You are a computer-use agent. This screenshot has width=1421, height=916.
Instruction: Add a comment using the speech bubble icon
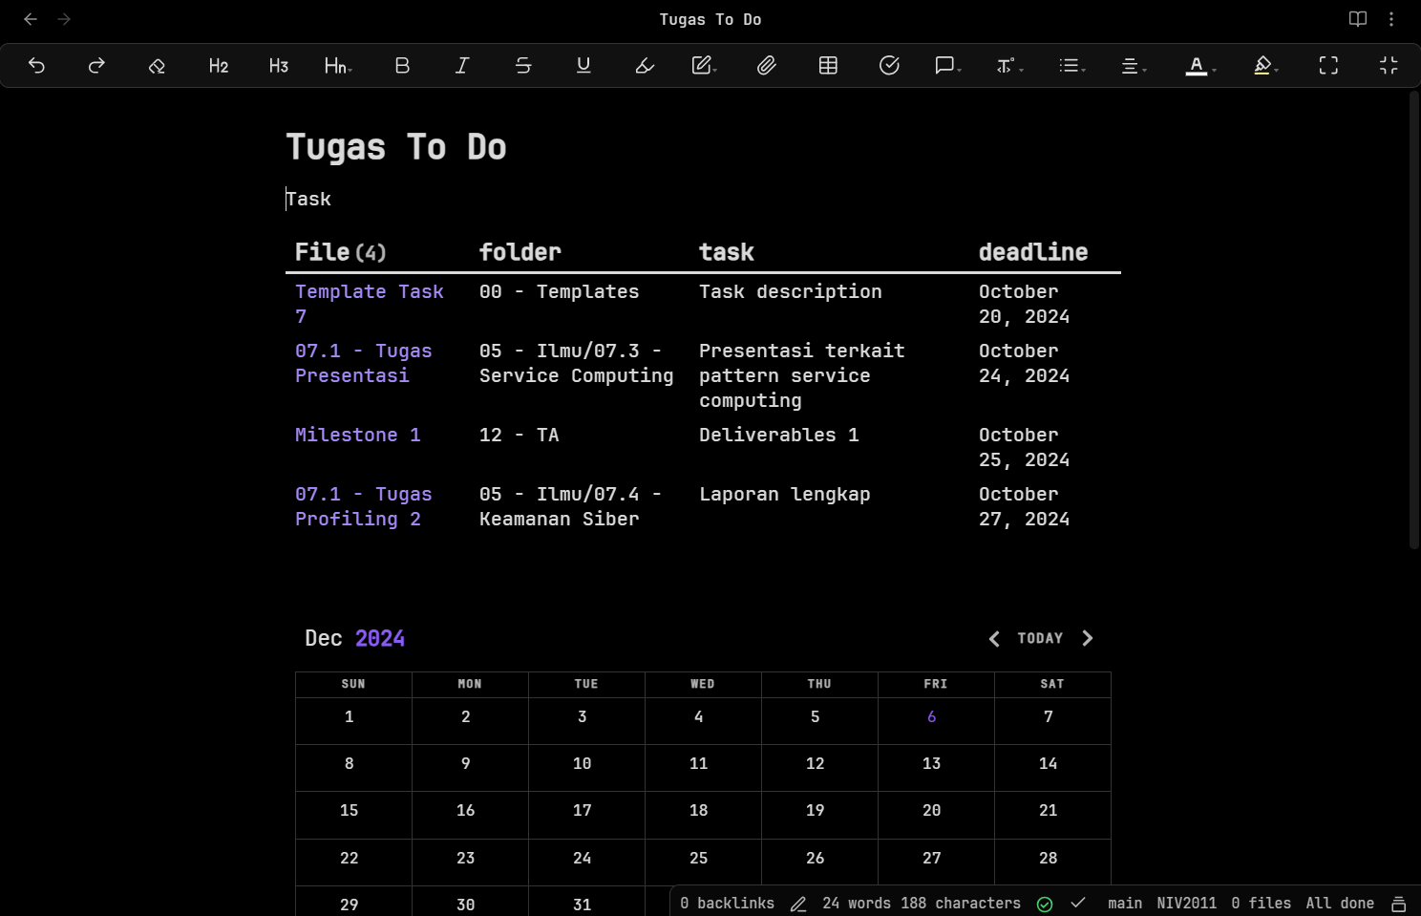pos(944,65)
